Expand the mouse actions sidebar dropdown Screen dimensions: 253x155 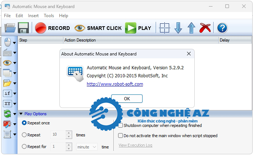click(x=15, y=43)
